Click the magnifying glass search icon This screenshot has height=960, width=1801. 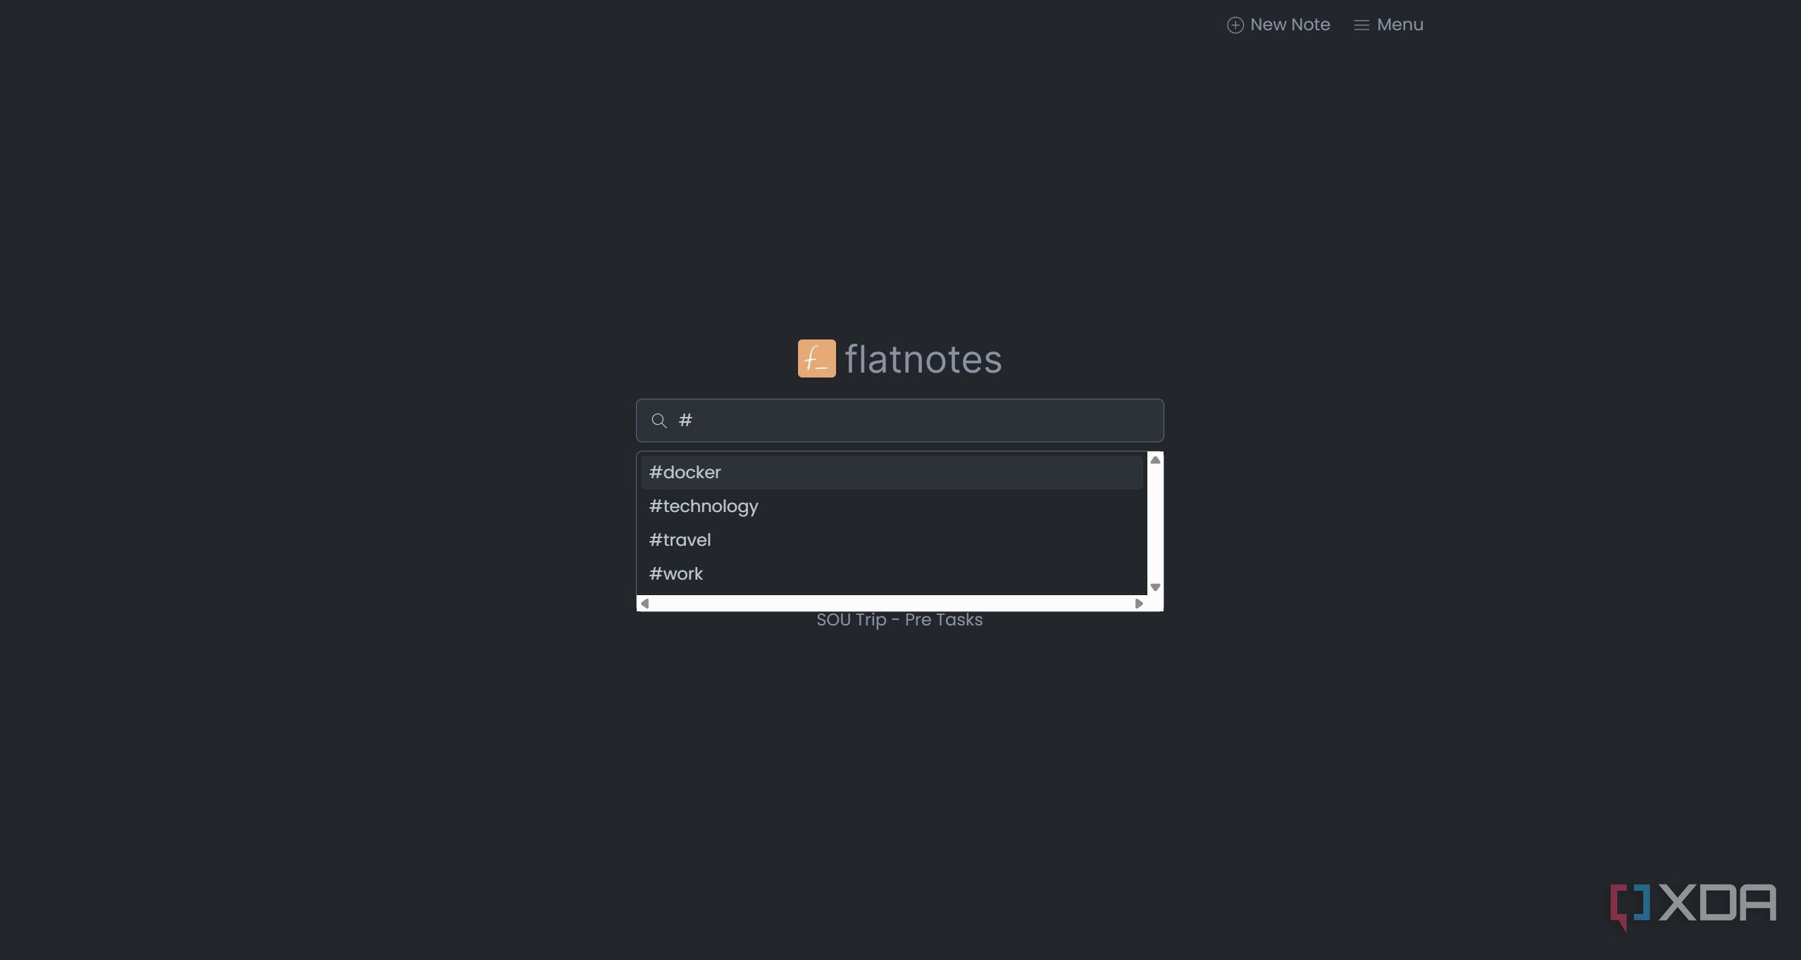coord(659,421)
